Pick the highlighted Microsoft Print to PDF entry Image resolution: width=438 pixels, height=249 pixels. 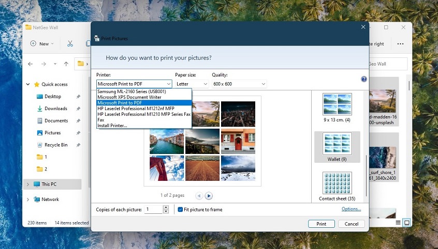[x=144, y=103]
